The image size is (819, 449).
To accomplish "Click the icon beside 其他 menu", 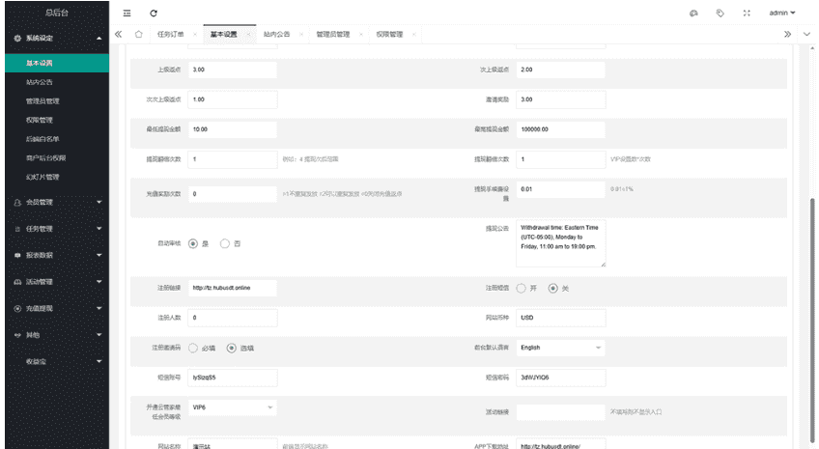I will [x=17, y=335].
